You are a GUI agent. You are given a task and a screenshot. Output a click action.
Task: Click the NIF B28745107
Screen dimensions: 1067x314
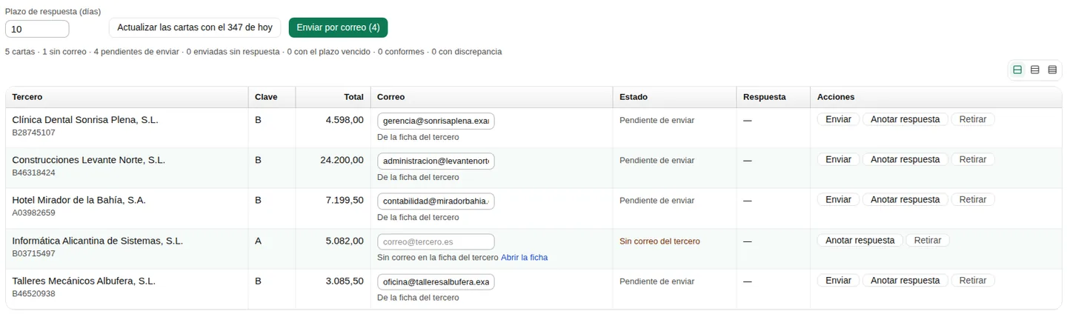[34, 133]
